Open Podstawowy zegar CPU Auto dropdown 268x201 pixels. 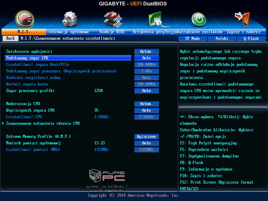(x=147, y=58)
